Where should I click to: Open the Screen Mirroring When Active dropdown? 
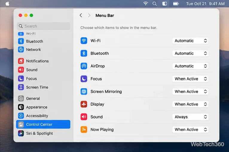tap(190, 91)
